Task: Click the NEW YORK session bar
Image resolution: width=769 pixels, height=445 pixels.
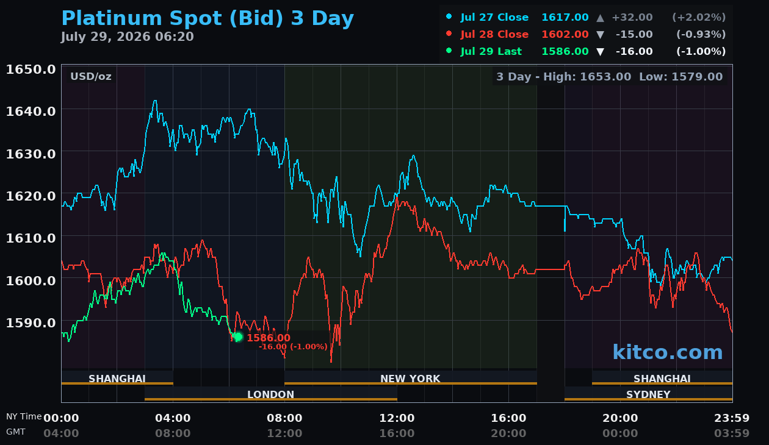Action: (x=410, y=379)
